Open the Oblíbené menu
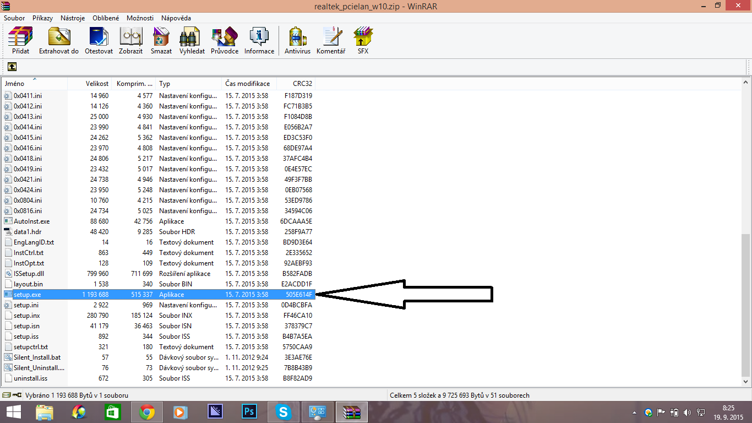The height and width of the screenshot is (423, 752). 106,18
